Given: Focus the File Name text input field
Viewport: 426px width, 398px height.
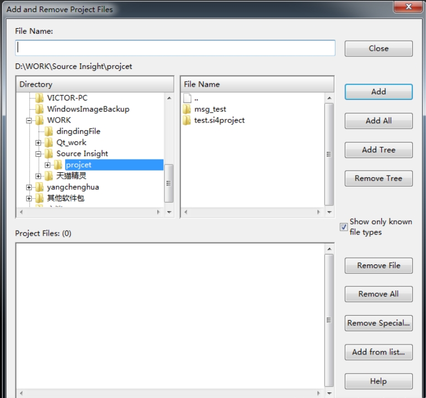Looking at the screenshot, I should (x=175, y=48).
